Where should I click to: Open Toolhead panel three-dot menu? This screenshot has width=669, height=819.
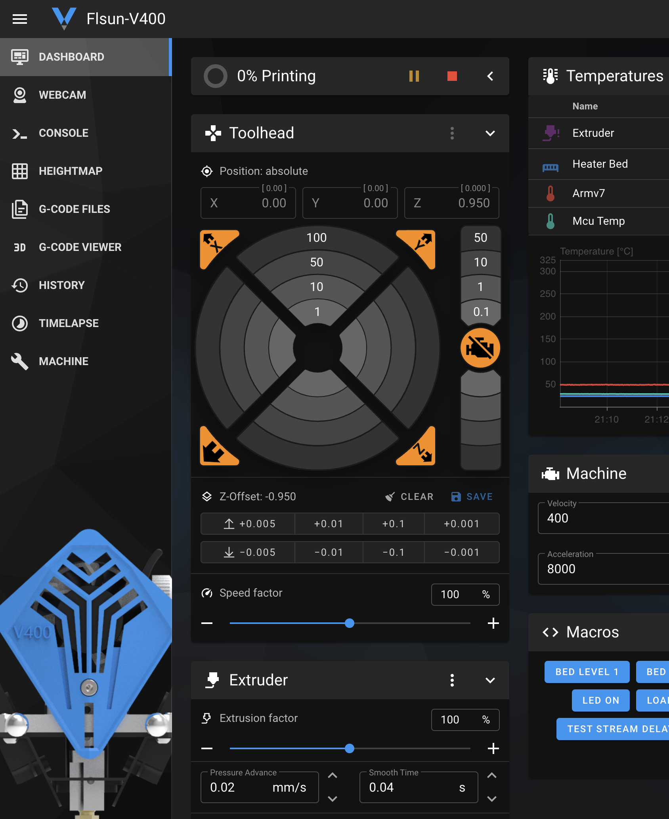[x=452, y=133]
